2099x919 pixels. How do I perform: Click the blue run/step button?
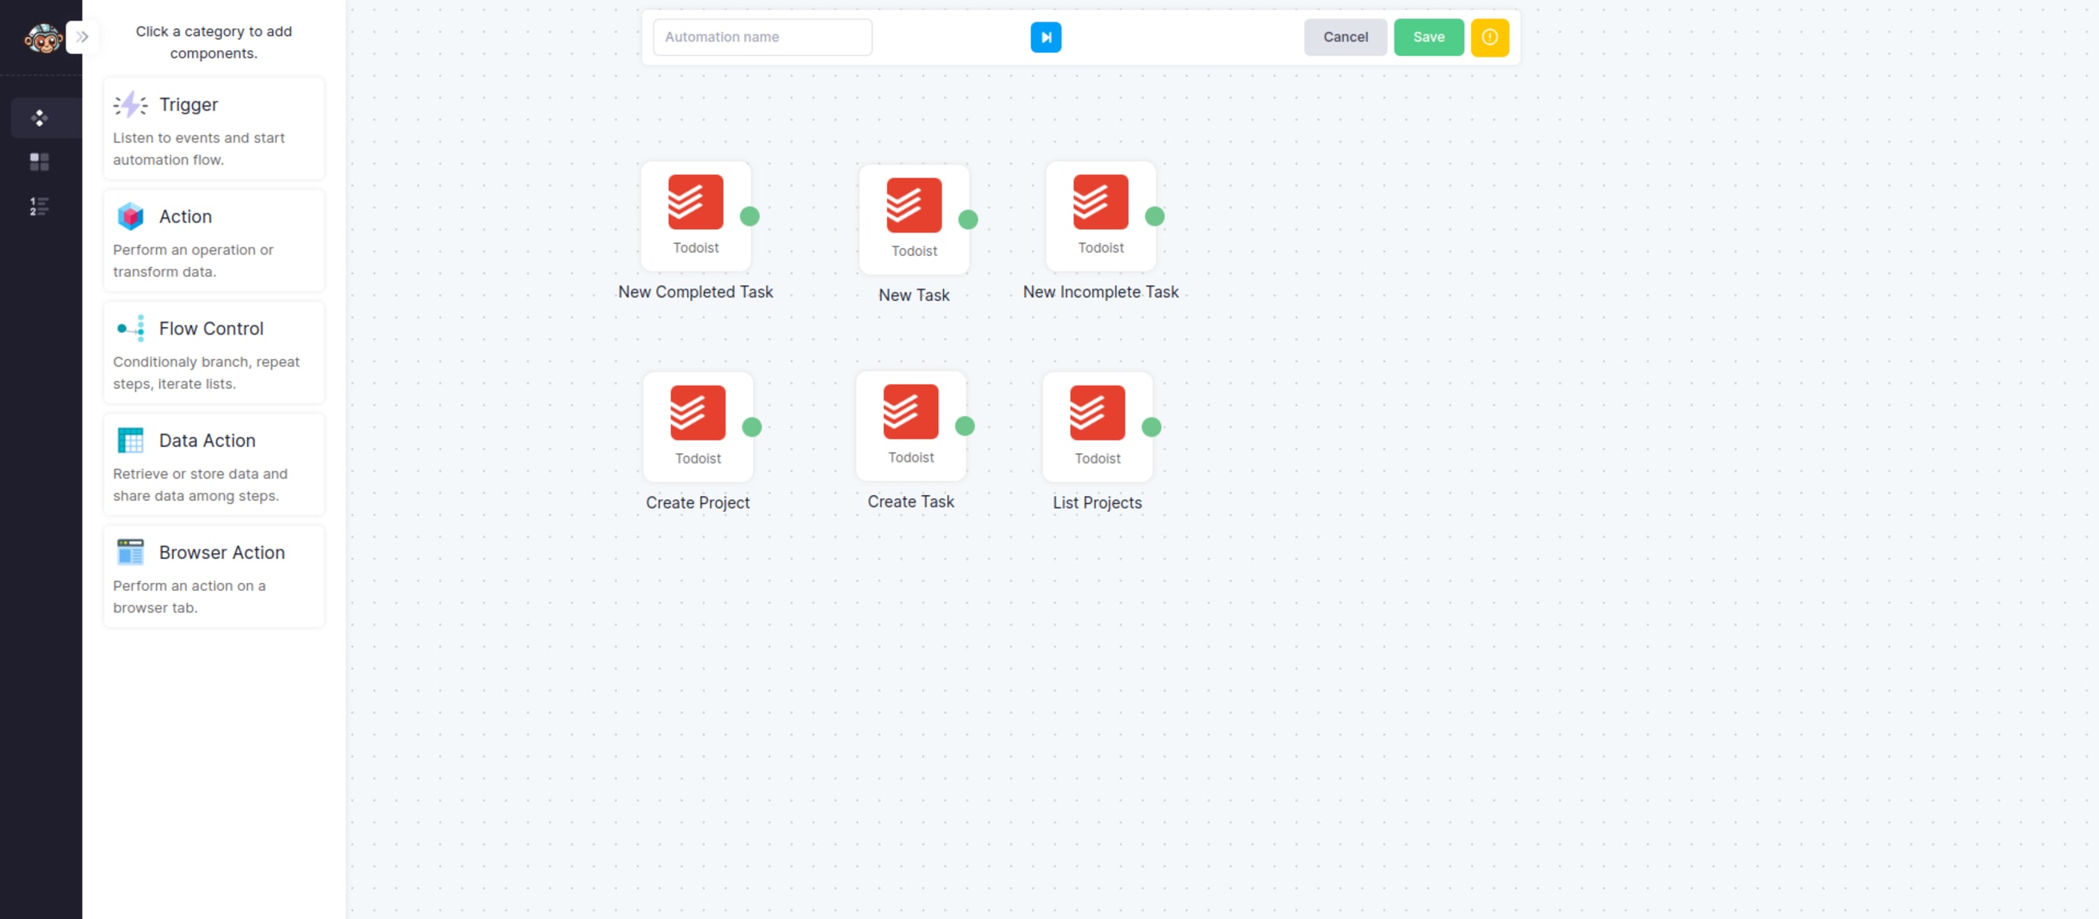(x=1046, y=38)
